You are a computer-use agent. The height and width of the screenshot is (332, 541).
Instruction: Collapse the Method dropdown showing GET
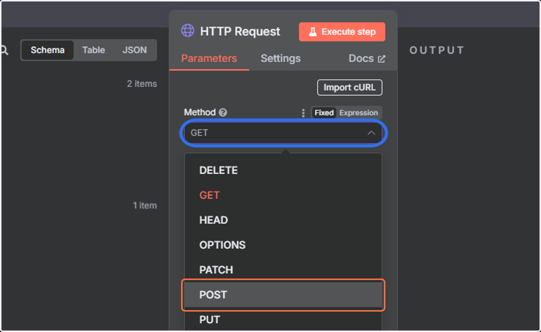[283, 133]
